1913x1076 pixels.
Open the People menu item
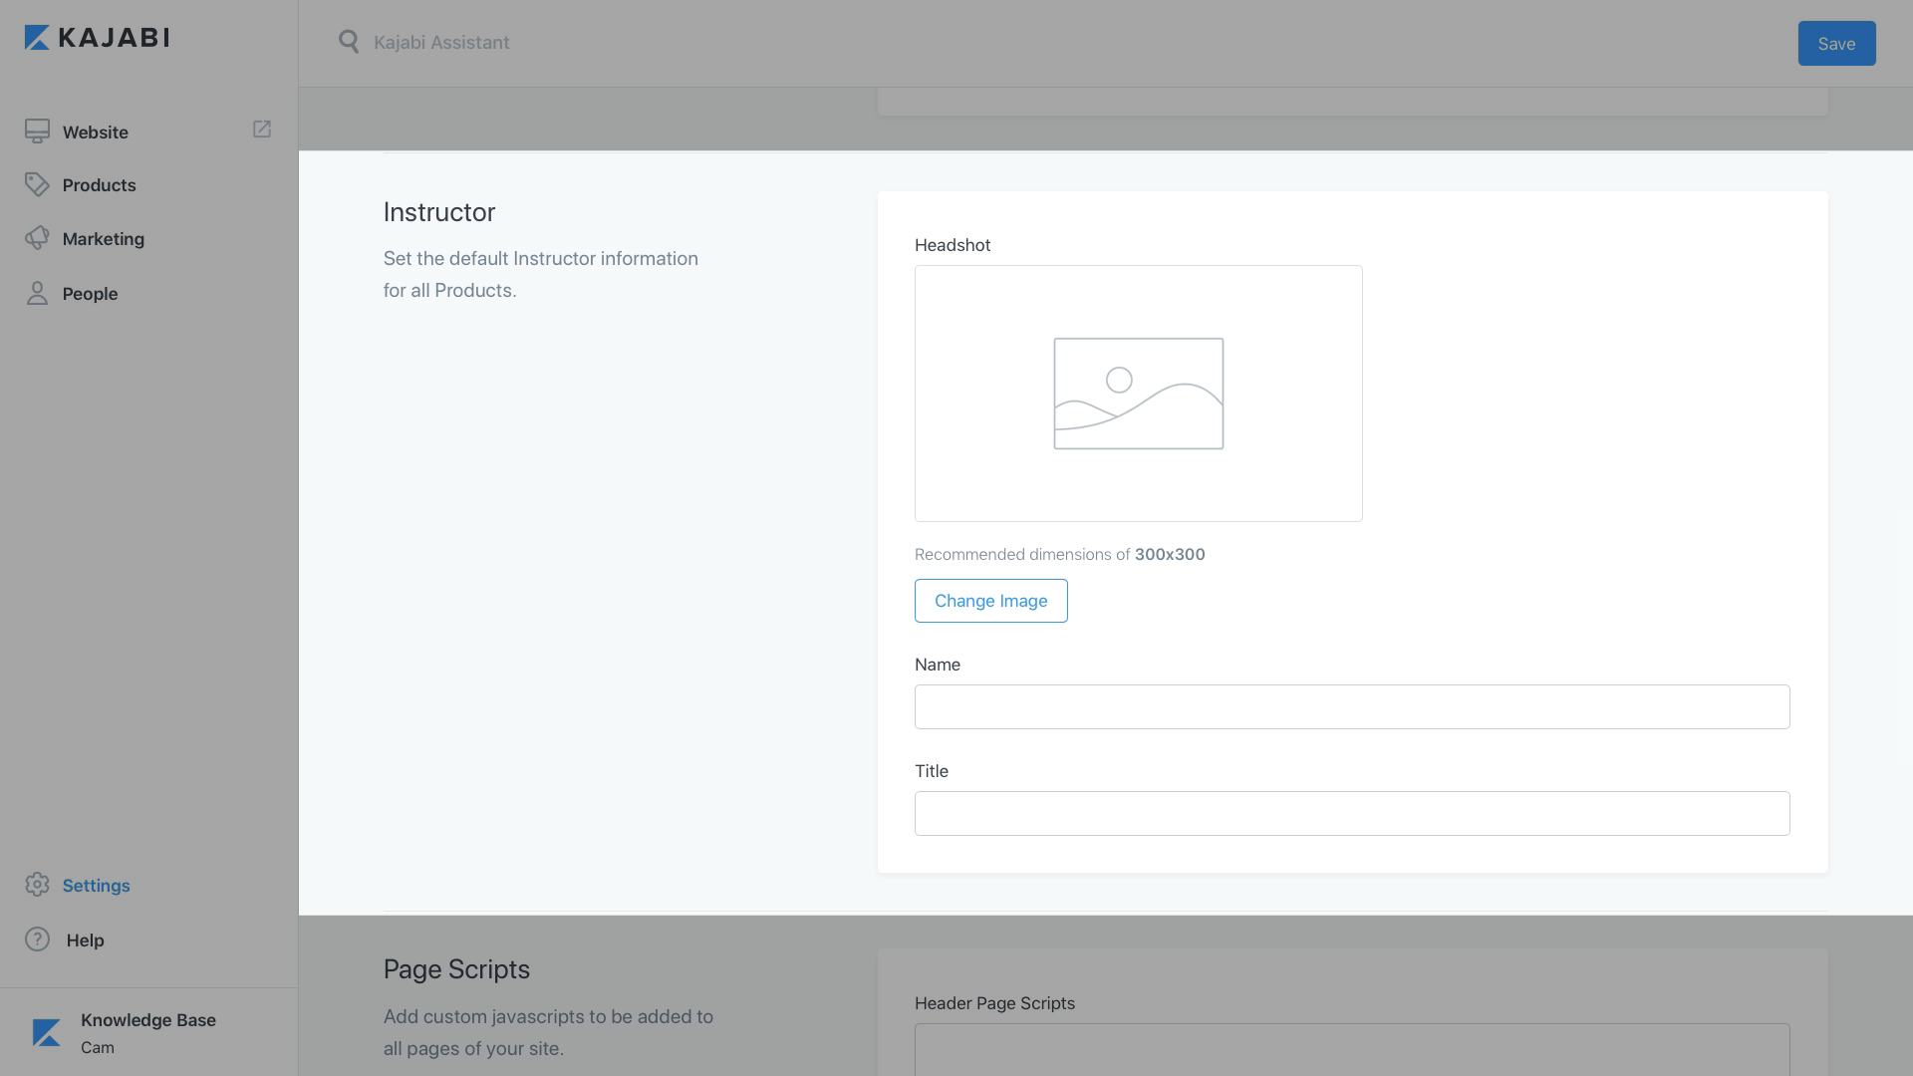click(x=90, y=294)
